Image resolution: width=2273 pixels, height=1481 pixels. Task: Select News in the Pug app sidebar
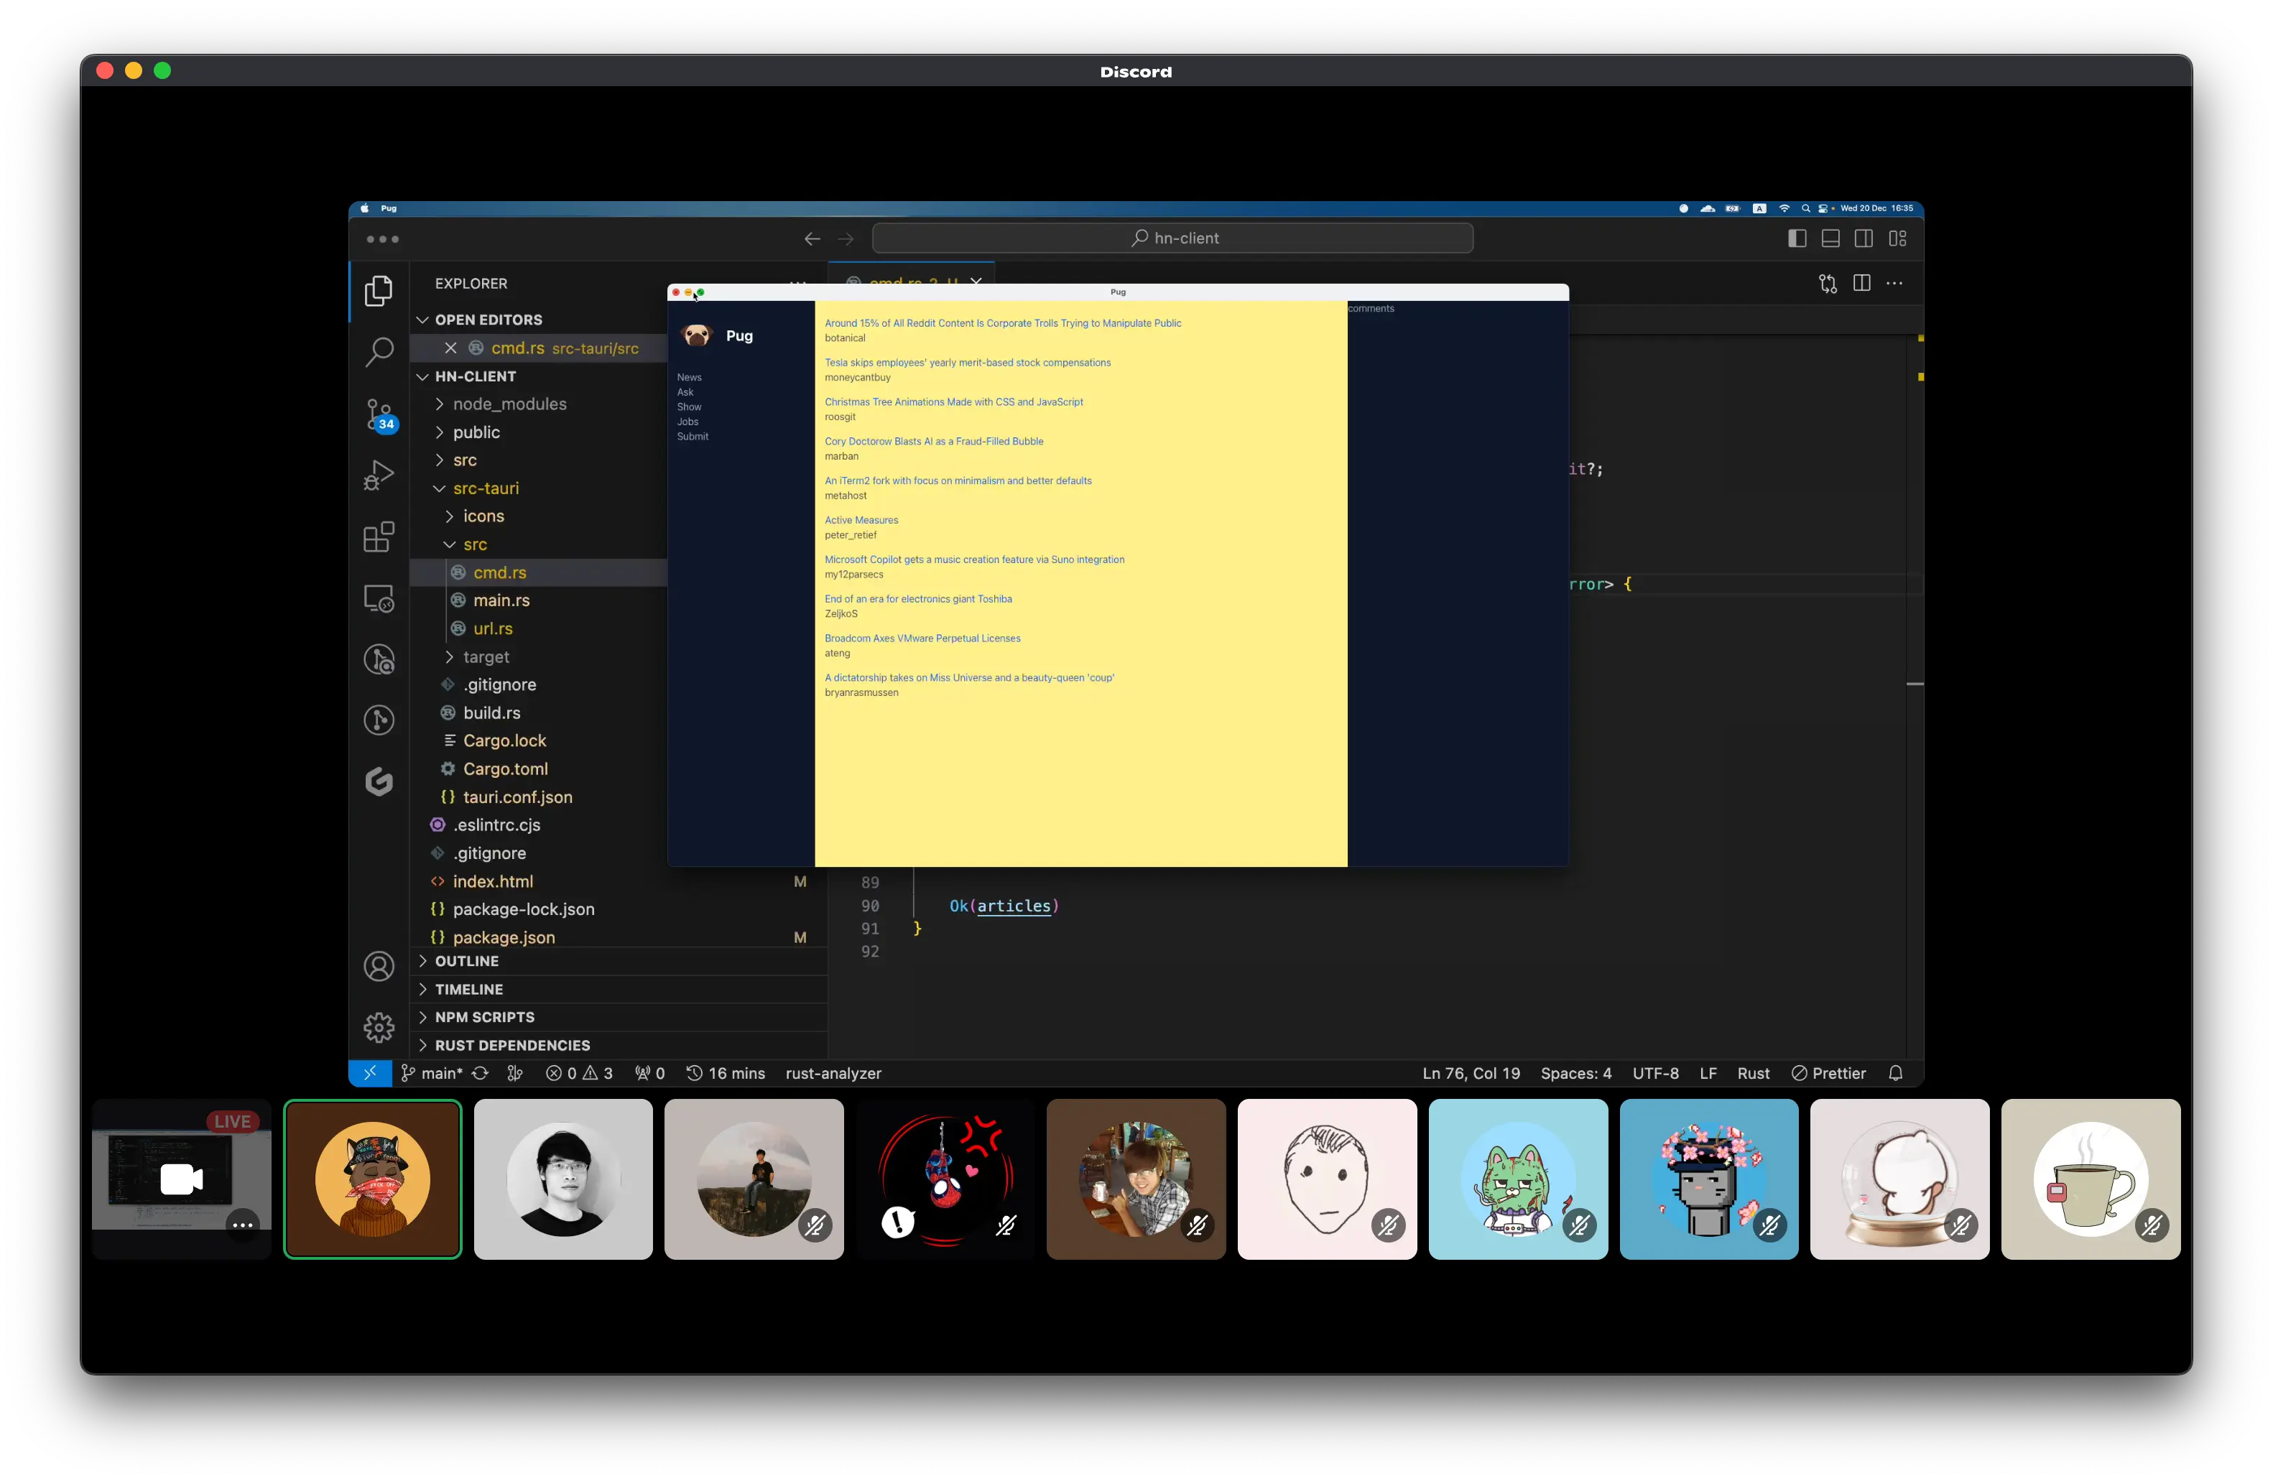690,377
